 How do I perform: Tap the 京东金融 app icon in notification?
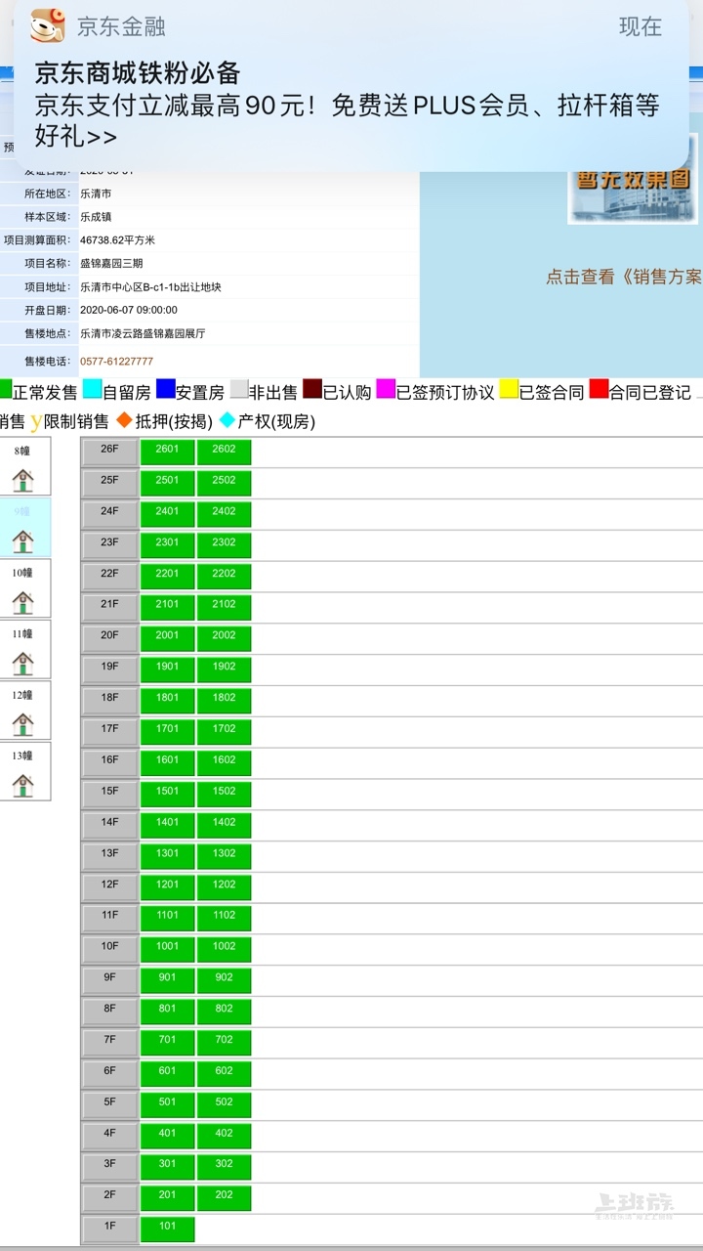click(47, 26)
